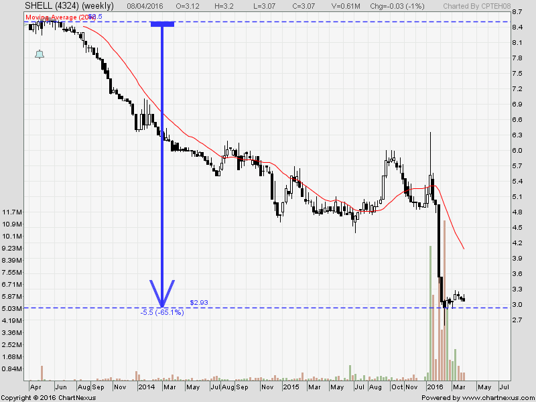Click the 6.9 price axis label
This screenshot has width=536, height=402.
pos(517,105)
